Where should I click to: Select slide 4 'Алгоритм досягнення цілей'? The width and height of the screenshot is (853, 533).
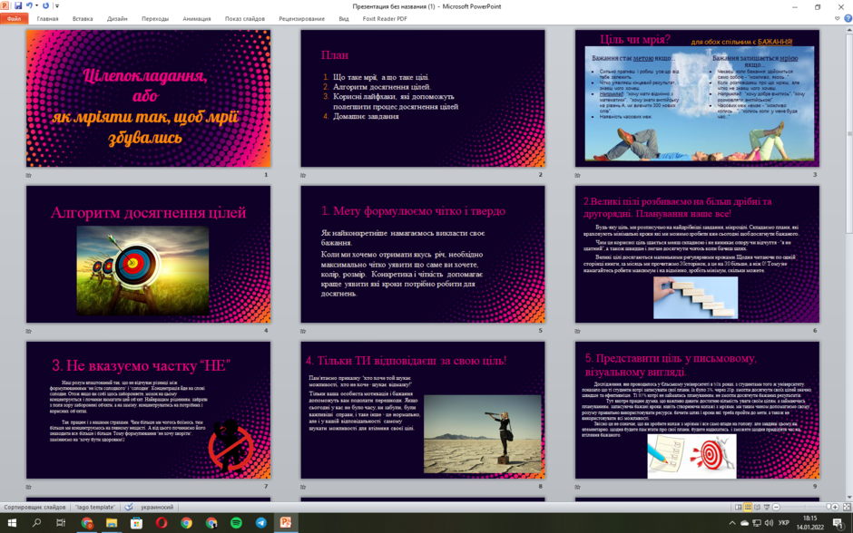pos(148,255)
